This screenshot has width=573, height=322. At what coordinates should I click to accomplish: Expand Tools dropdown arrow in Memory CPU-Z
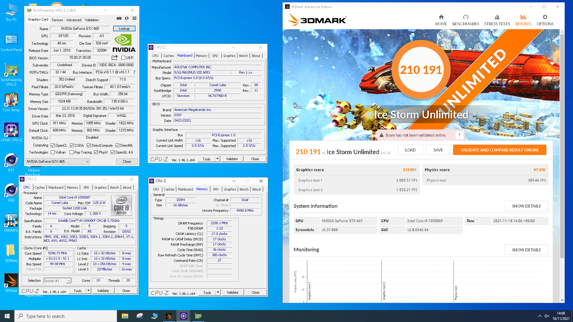(x=218, y=292)
